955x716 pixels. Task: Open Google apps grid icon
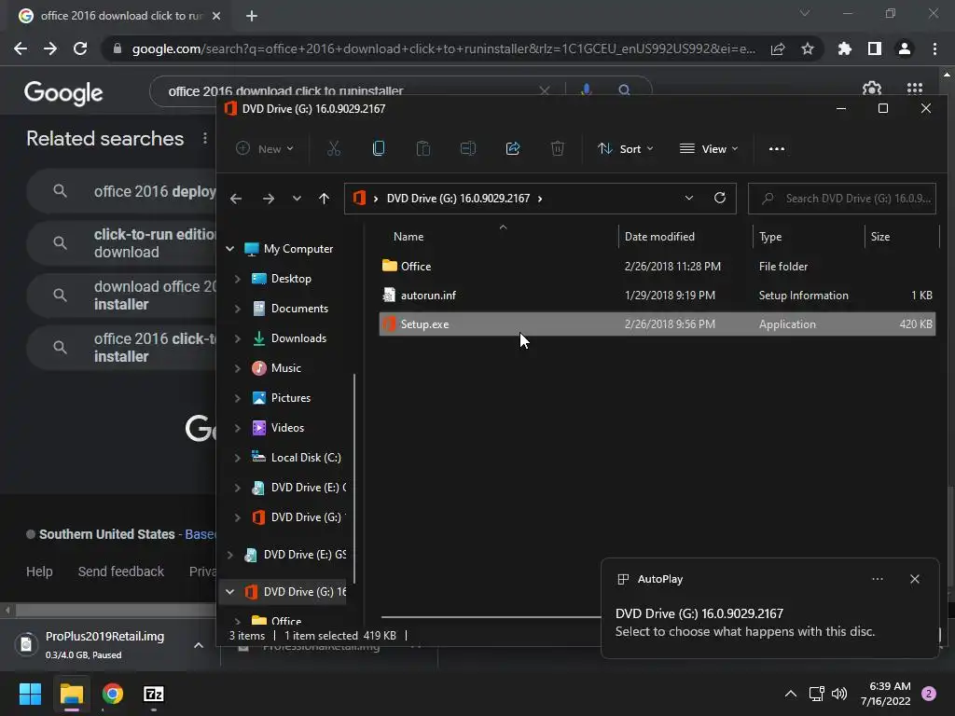click(x=914, y=89)
